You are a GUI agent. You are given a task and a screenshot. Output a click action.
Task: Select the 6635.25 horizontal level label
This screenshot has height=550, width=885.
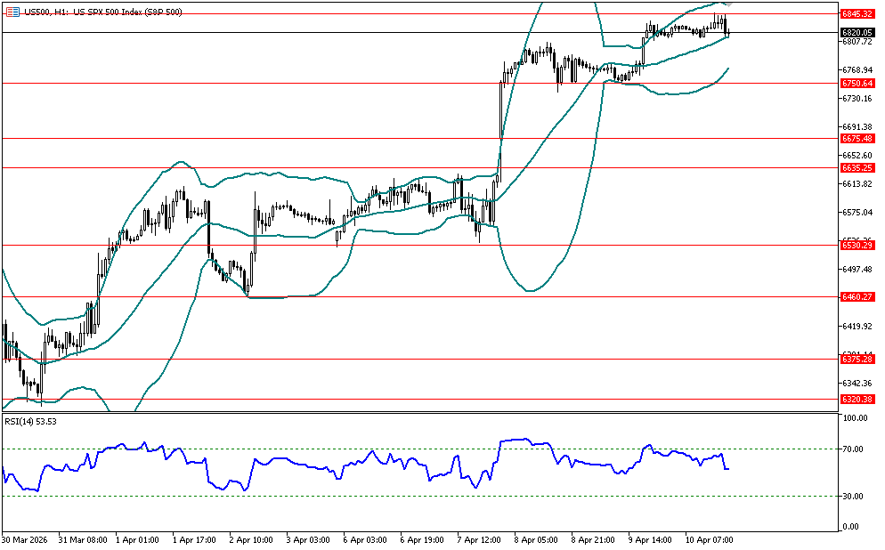(857, 167)
